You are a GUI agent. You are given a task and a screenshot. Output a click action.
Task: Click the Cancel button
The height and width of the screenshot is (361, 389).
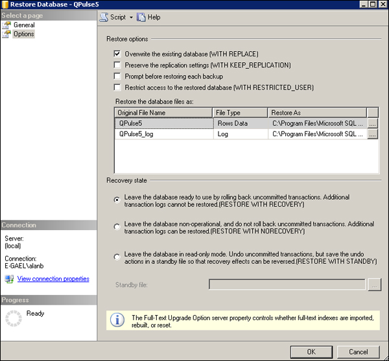pyautogui.click(x=359, y=352)
